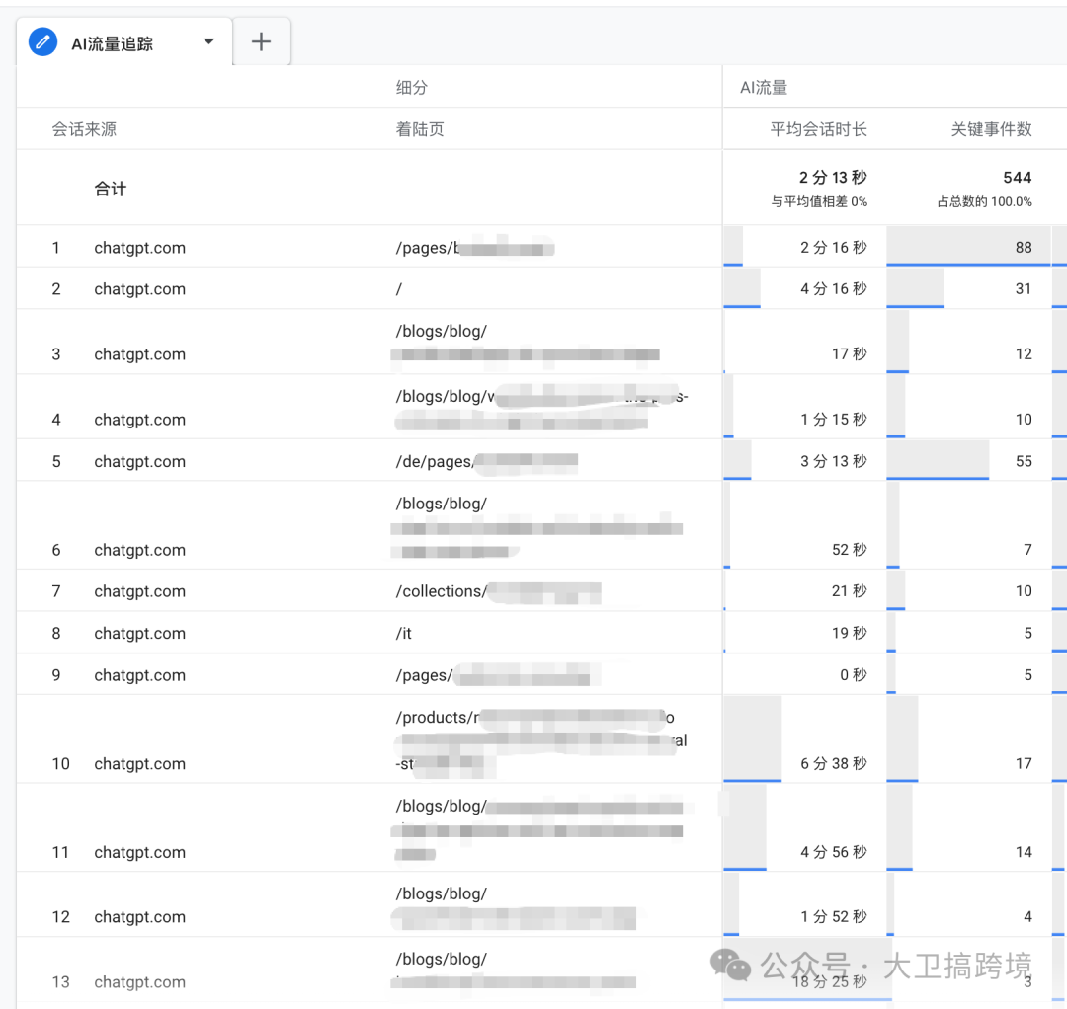
Task: Click total duration 2 分 13 秒
Action: 833,178
